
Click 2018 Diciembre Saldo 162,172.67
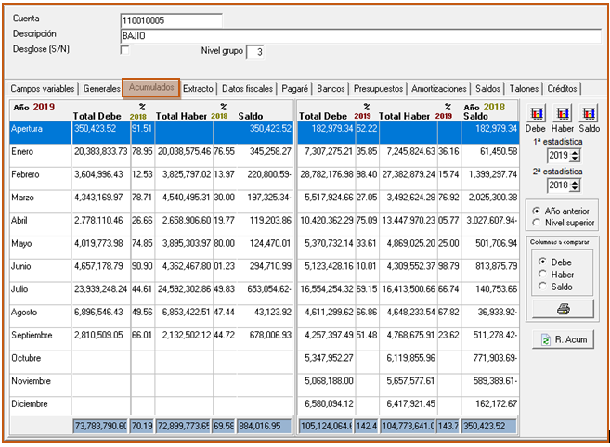pyautogui.click(x=497, y=403)
